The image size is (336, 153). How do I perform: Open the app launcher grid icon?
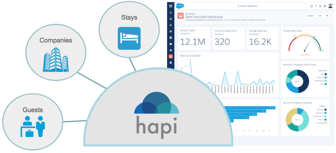coord(311,6)
